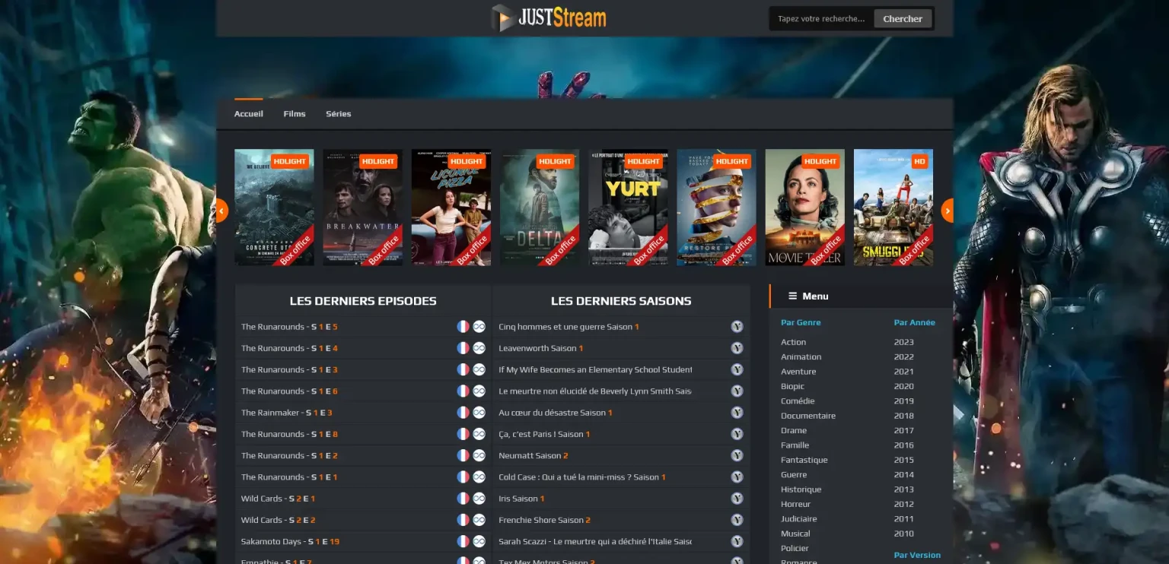Open the Accueil tab

click(x=249, y=114)
